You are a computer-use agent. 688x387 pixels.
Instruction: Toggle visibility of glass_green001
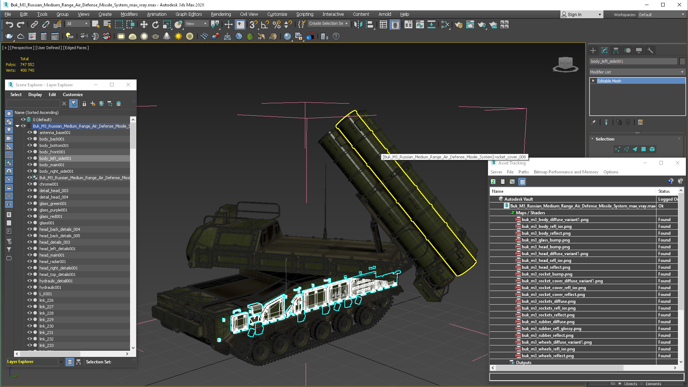pyautogui.click(x=30, y=203)
